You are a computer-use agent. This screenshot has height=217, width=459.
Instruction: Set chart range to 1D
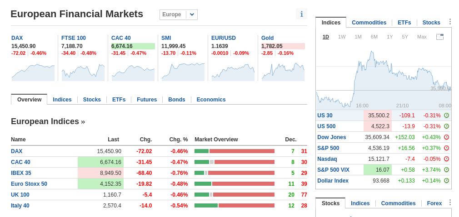[x=325, y=37]
